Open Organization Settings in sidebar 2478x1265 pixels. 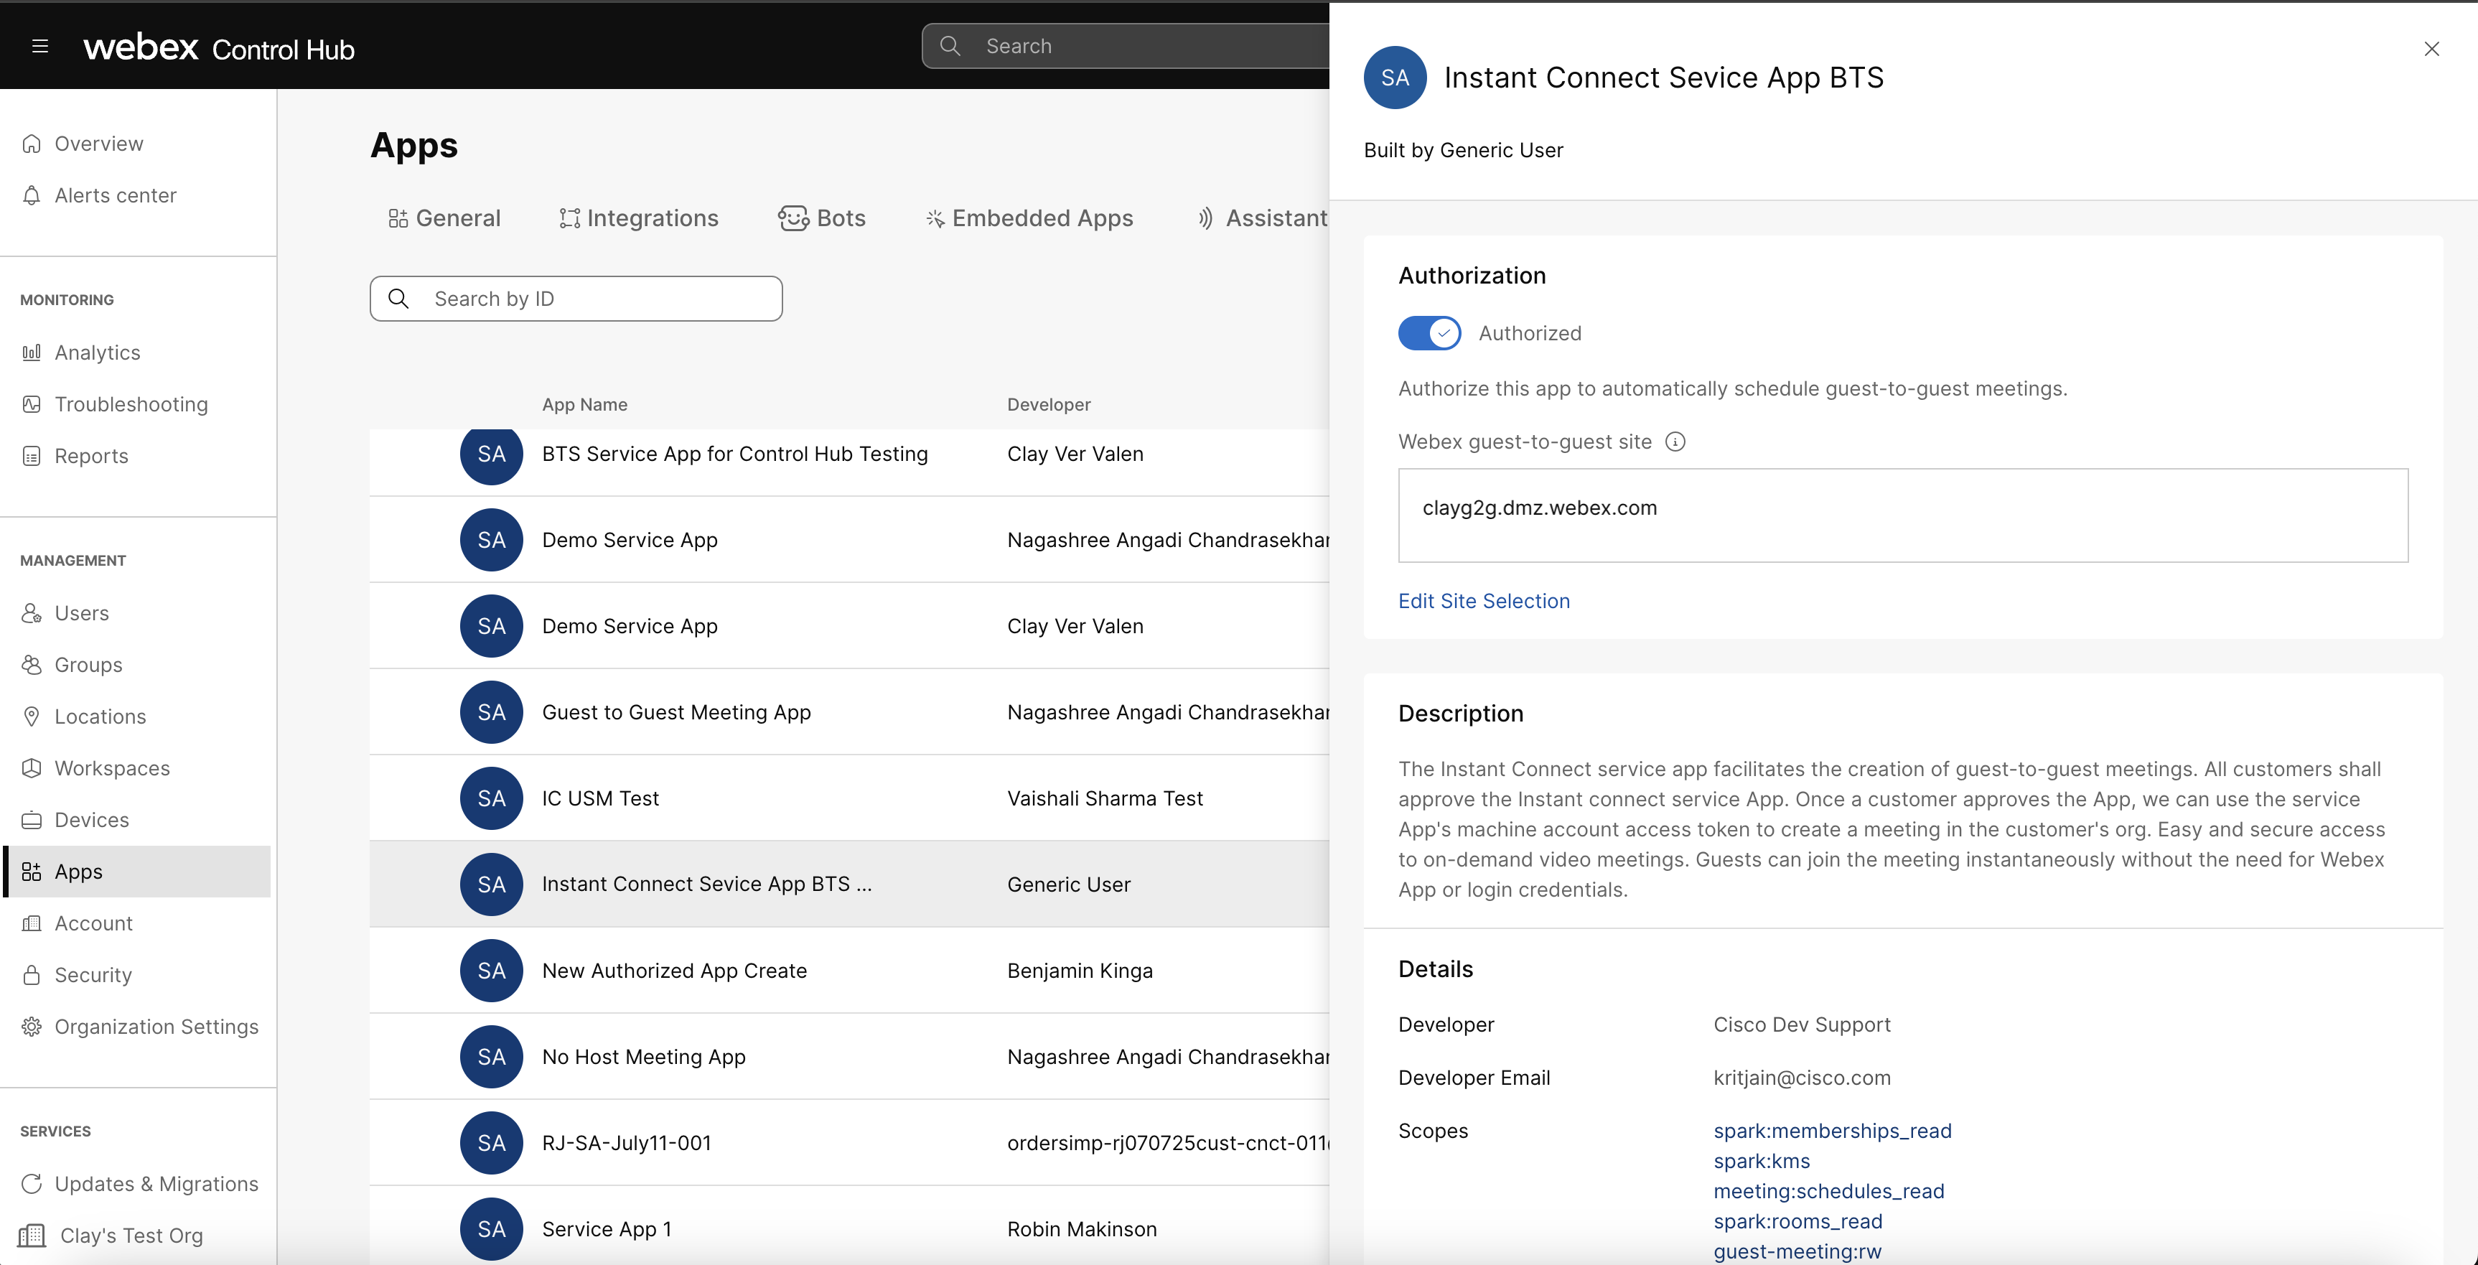click(x=139, y=1027)
